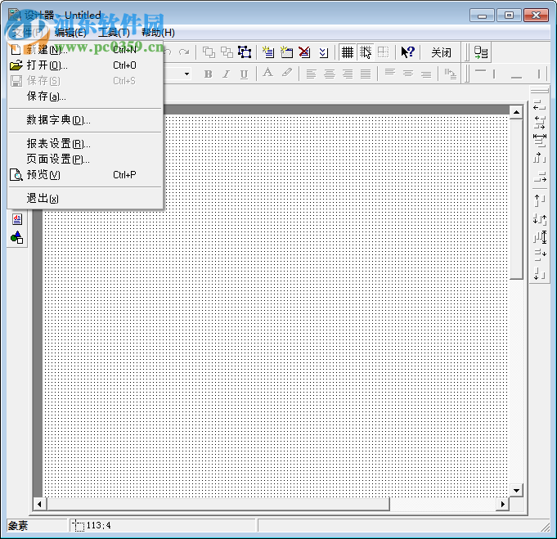Click the new page icon with sparkle

(286, 52)
